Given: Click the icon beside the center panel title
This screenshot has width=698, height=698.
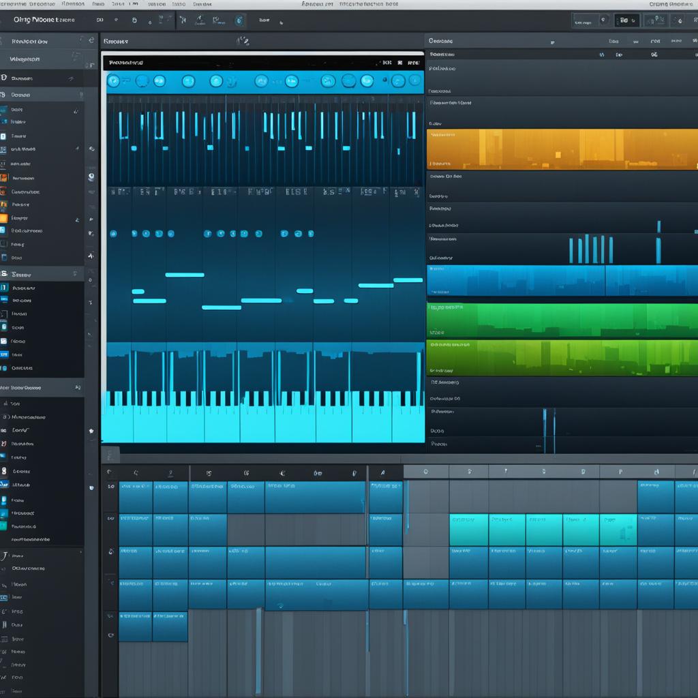Looking at the screenshot, I should [x=243, y=41].
